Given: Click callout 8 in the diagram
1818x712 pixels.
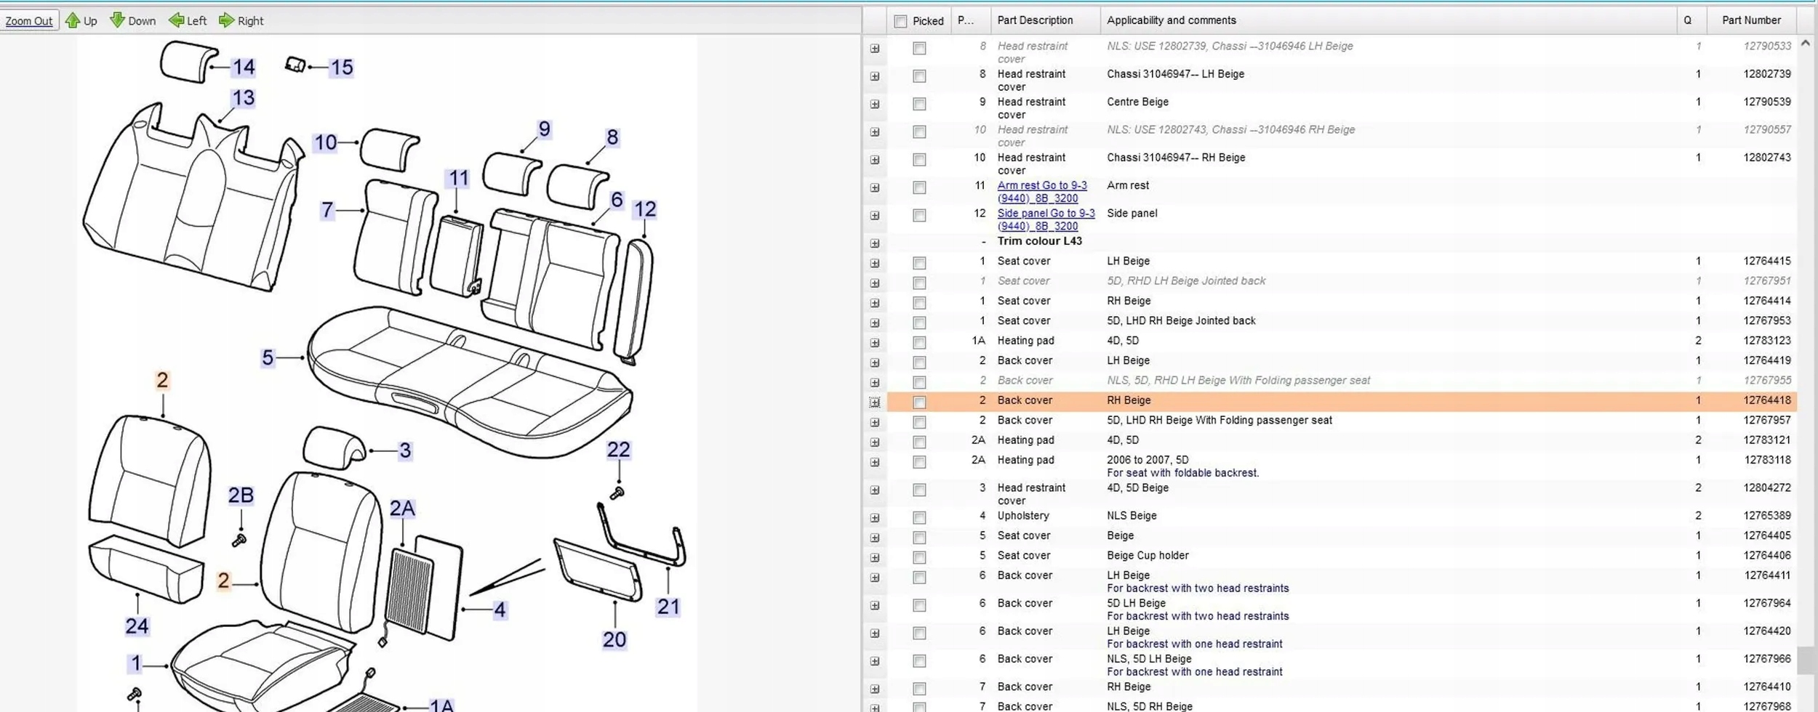Looking at the screenshot, I should pos(612,137).
